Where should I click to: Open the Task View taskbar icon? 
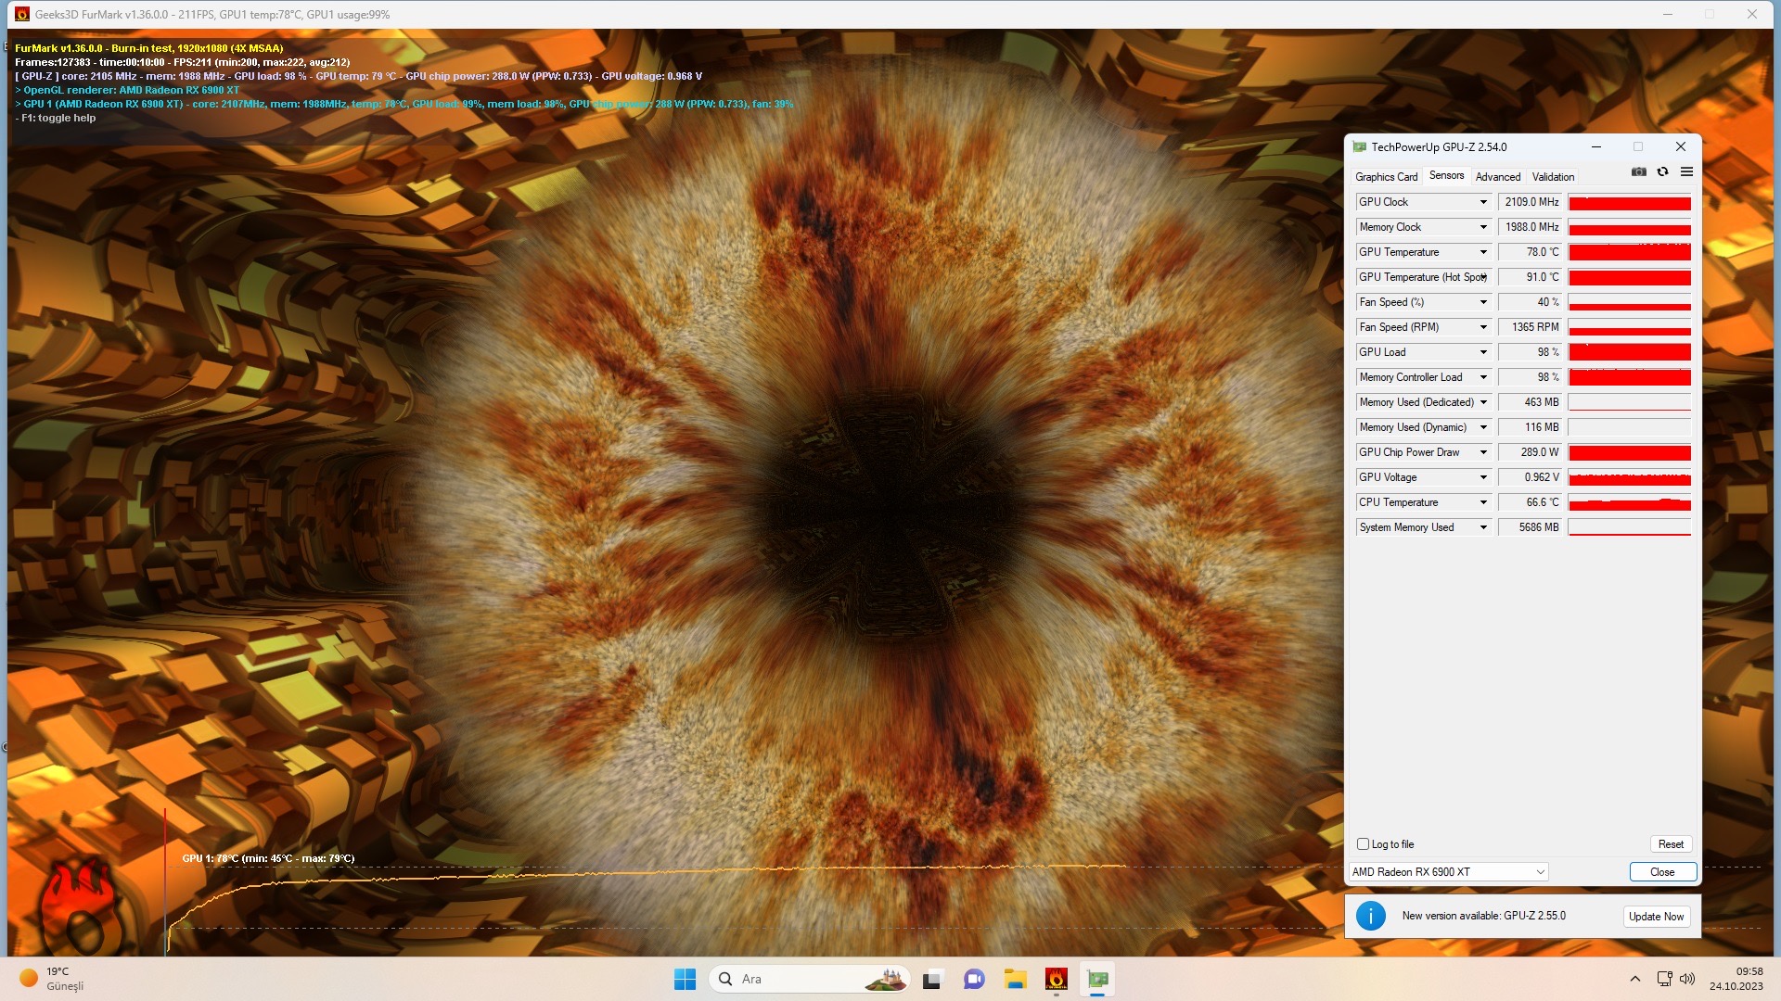pos(932,979)
